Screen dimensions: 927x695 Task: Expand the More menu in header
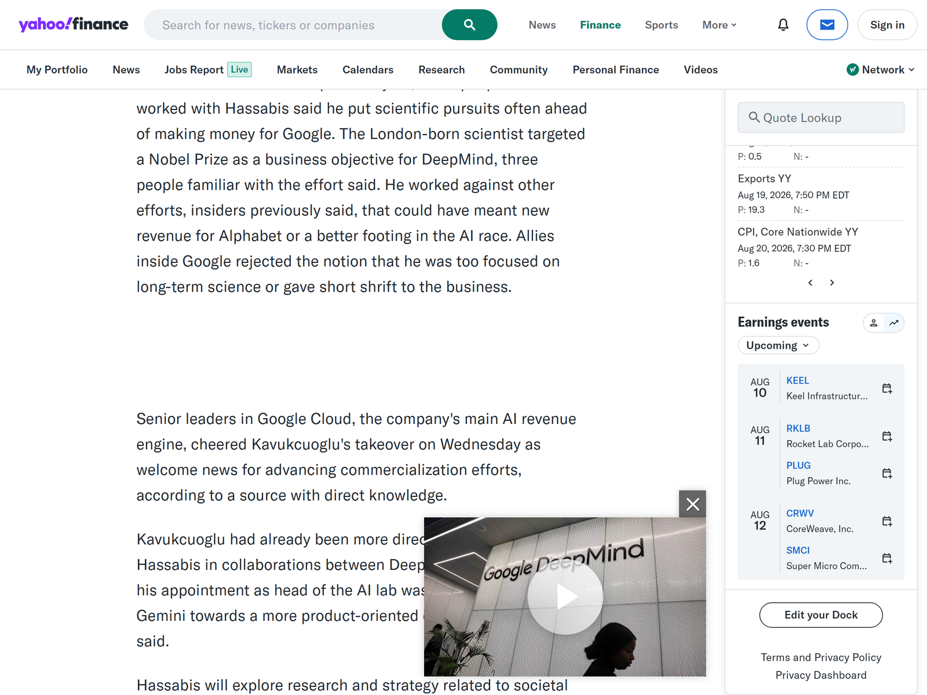point(720,25)
